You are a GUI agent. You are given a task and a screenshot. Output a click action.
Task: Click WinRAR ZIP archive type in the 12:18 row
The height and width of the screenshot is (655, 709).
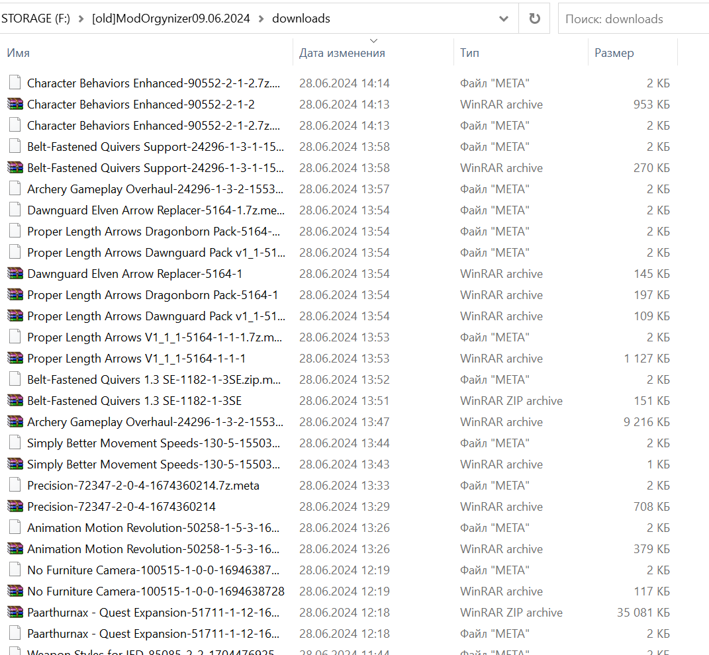512,613
